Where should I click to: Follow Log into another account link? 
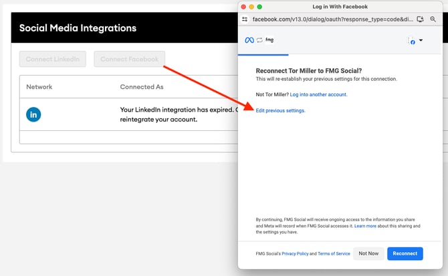point(318,94)
